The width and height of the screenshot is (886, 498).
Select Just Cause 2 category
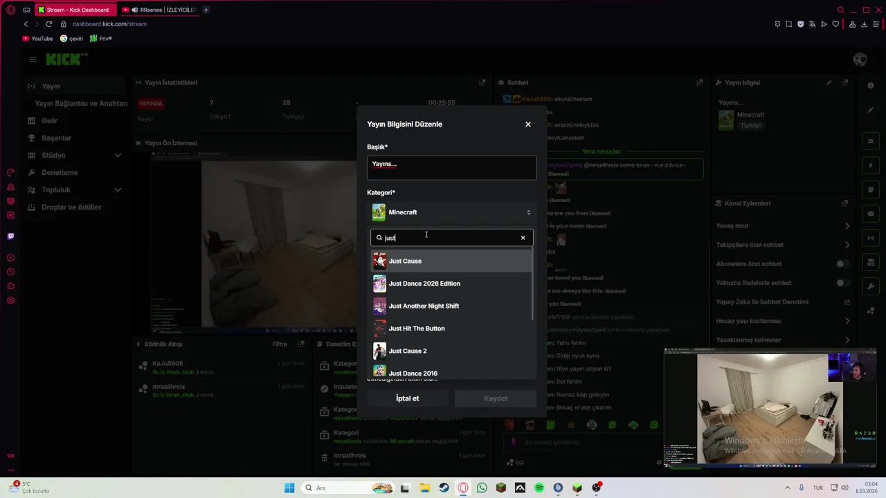pyautogui.click(x=451, y=351)
